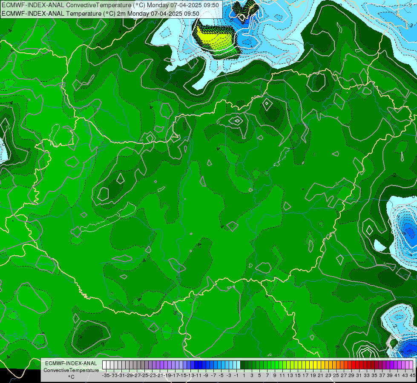Select the last pink swatch of the color scale
The image size is (417, 383).
(x=411, y=365)
